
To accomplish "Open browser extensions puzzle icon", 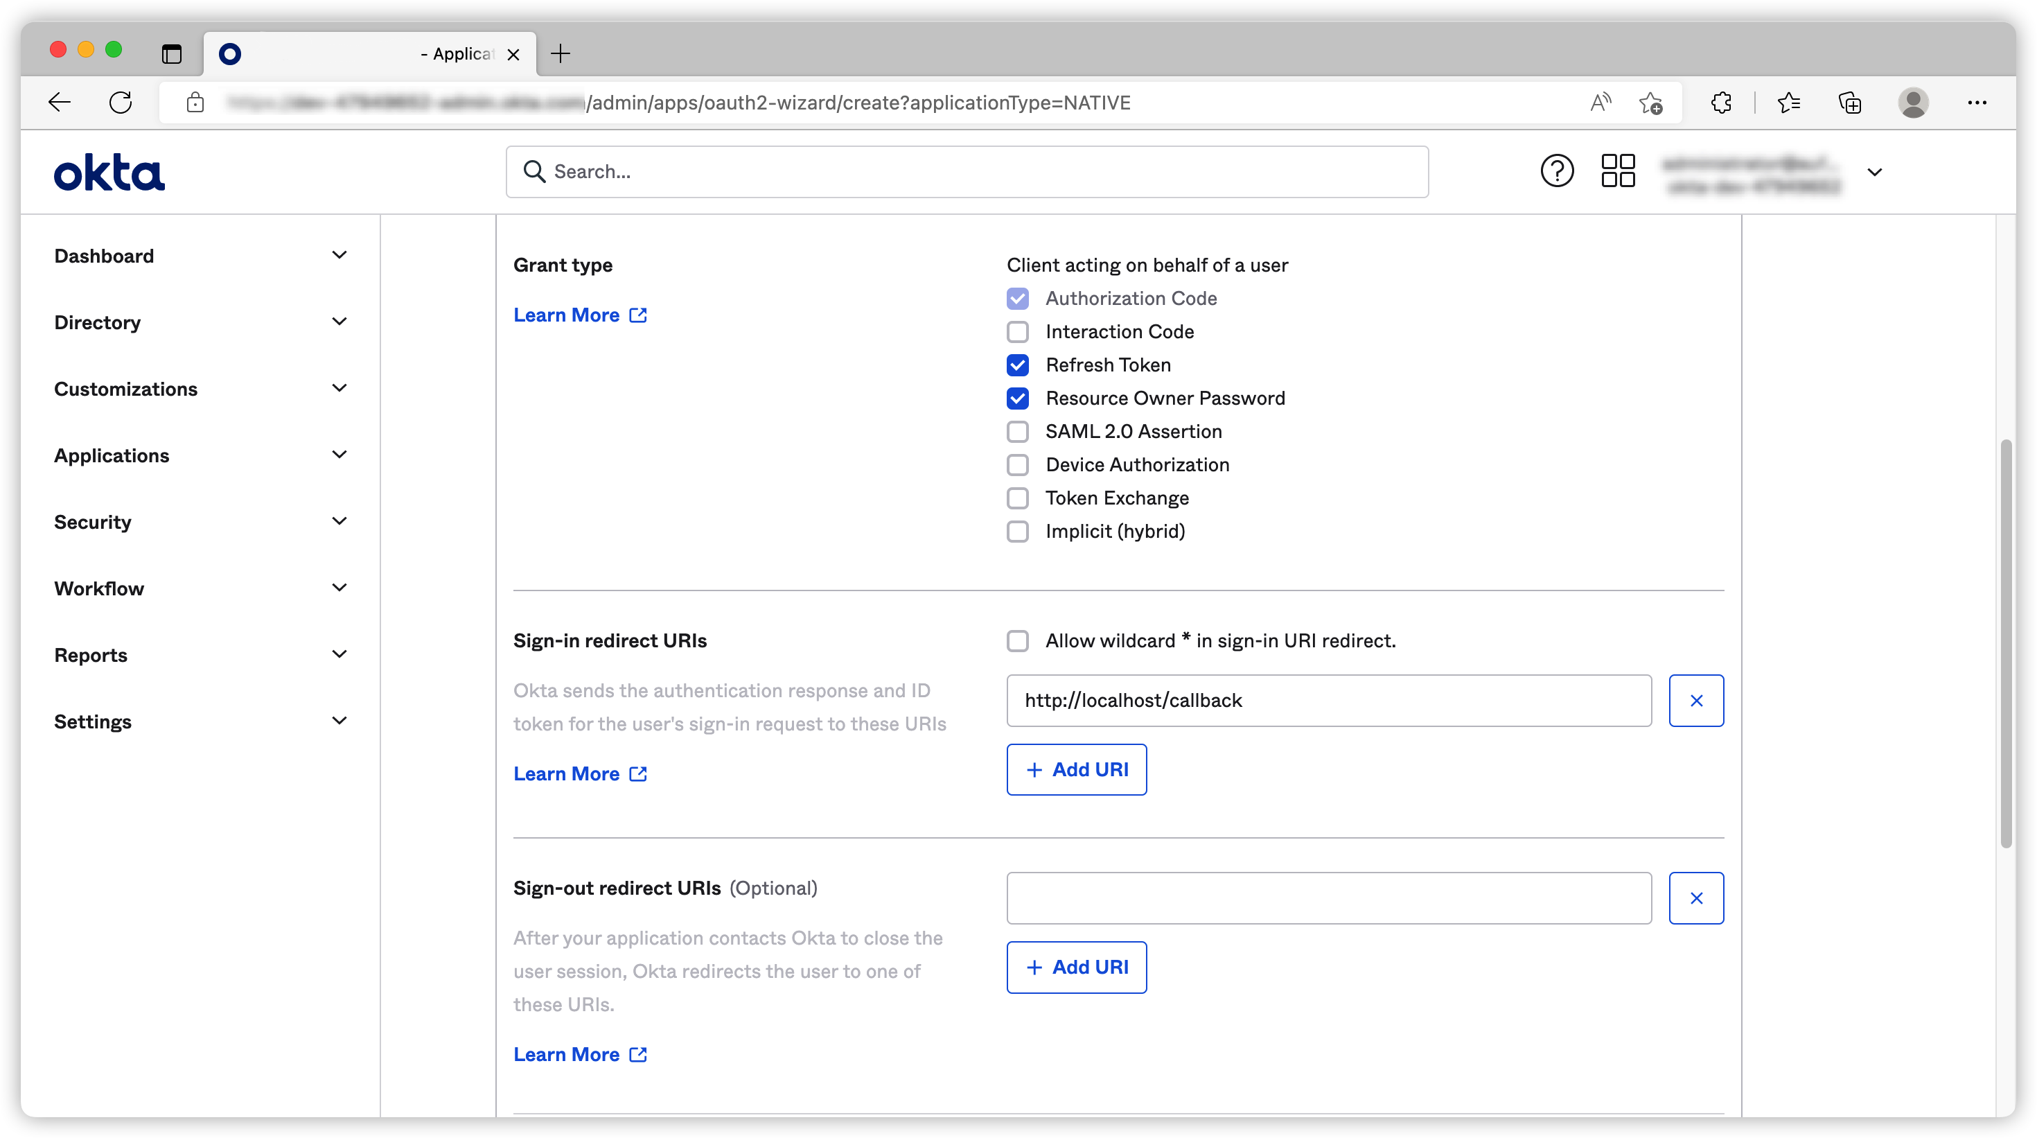I will pyautogui.click(x=1720, y=103).
